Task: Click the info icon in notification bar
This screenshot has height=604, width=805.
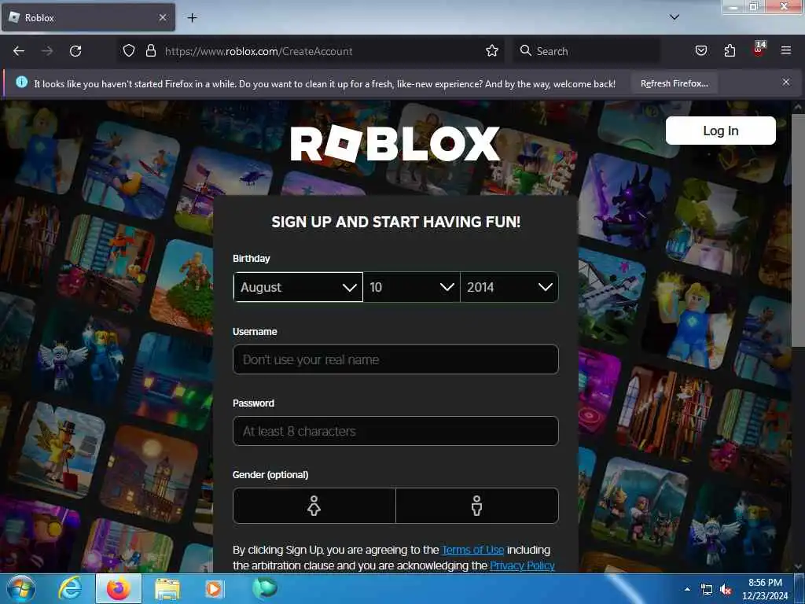Action: pyautogui.click(x=21, y=82)
